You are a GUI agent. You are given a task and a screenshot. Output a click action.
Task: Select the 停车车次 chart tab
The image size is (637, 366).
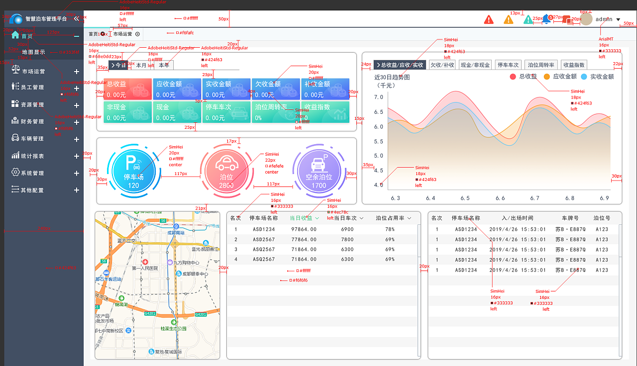(x=508, y=65)
